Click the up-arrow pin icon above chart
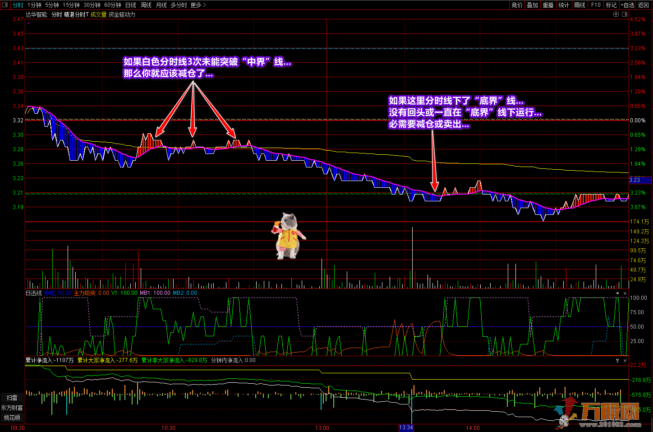Image resolution: width=653 pixels, height=432 pixels. point(616,14)
